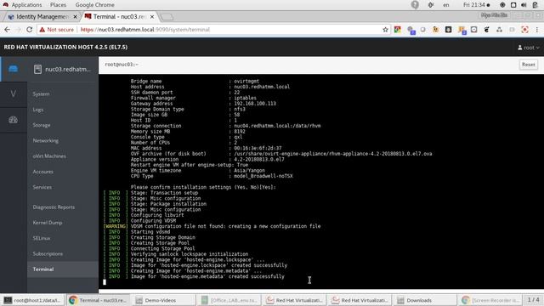Viewport: 544px width, 306px height.
Task: Click the new tab button
Action: (x=167, y=17)
